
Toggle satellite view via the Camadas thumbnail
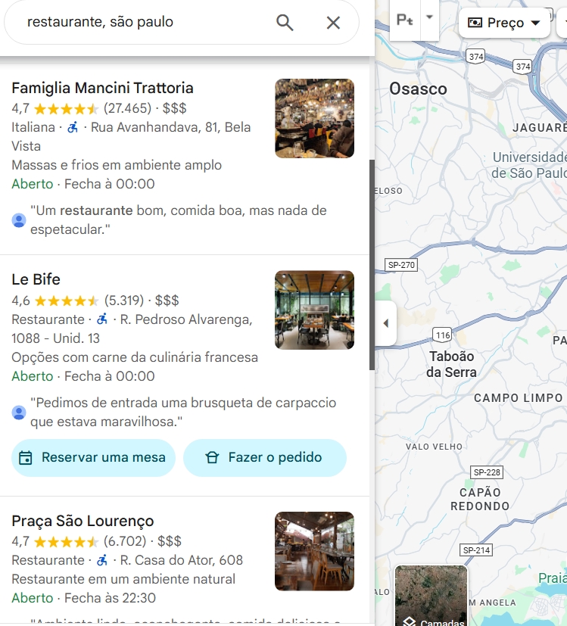pyautogui.click(x=431, y=596)
